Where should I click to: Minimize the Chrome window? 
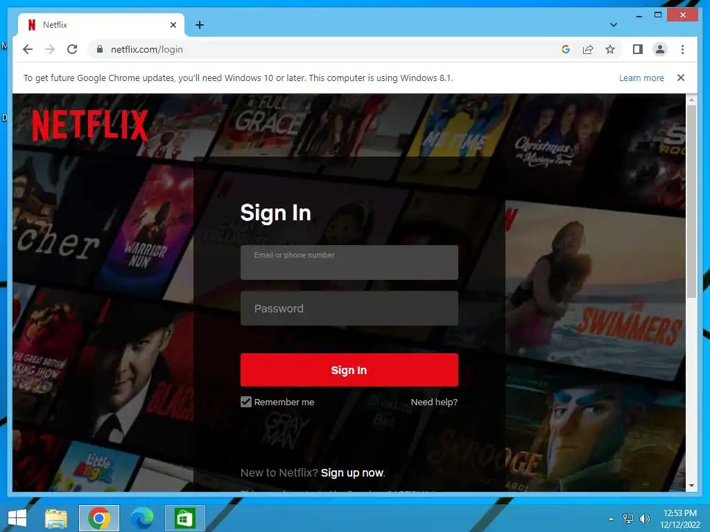tap(639, 15)
